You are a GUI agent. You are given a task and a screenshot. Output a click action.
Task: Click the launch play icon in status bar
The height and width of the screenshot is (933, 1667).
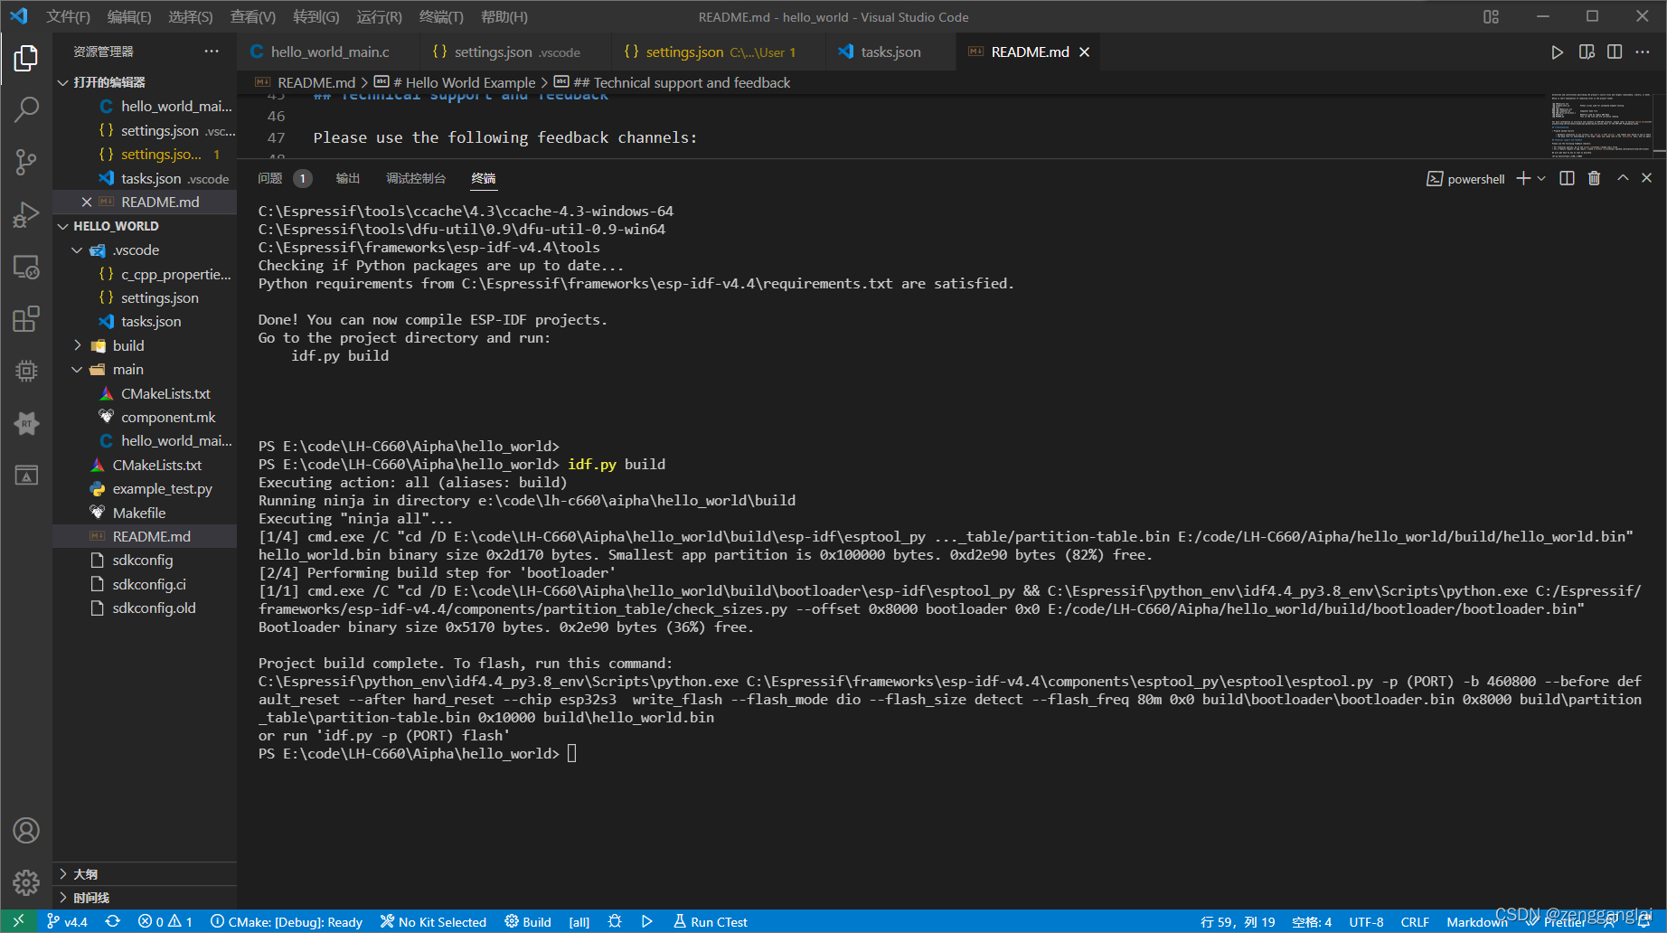[x=647, y=921]
